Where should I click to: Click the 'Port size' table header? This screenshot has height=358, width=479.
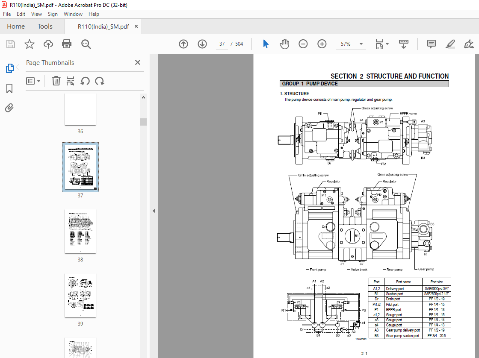pyautogui.click(x=437, y=282)
